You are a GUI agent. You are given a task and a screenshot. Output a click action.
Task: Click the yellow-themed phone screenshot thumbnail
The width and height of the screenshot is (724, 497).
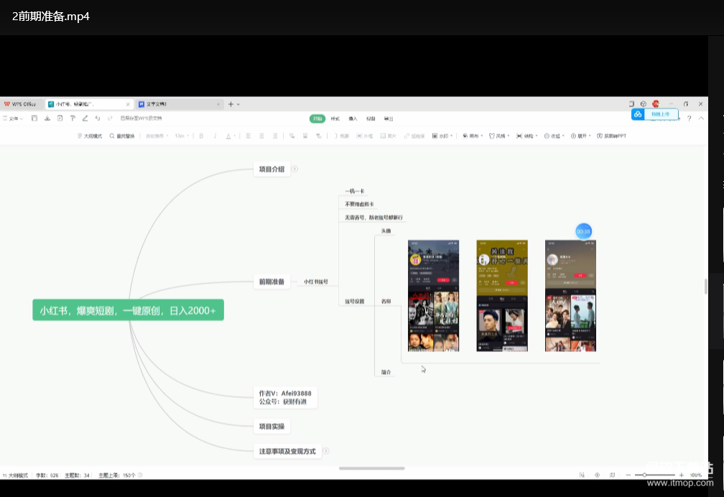coord(502,296)
